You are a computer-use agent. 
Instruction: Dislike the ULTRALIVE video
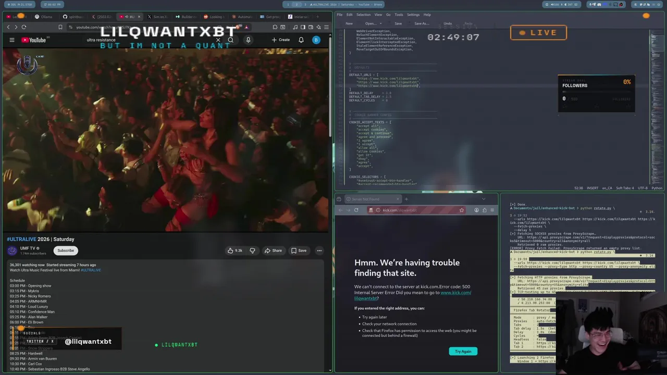pos(252,251)
